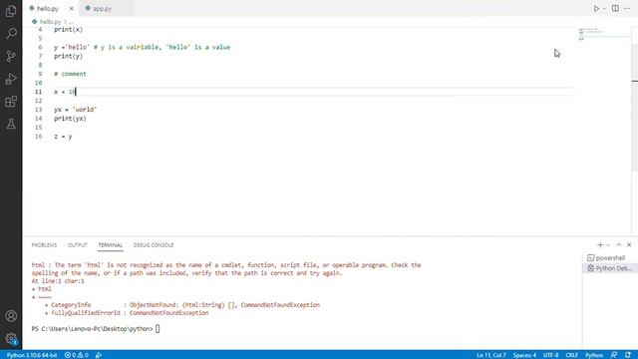638x359 pixels.
Task: Click the z = y line
Action: (x=63, y=137)
